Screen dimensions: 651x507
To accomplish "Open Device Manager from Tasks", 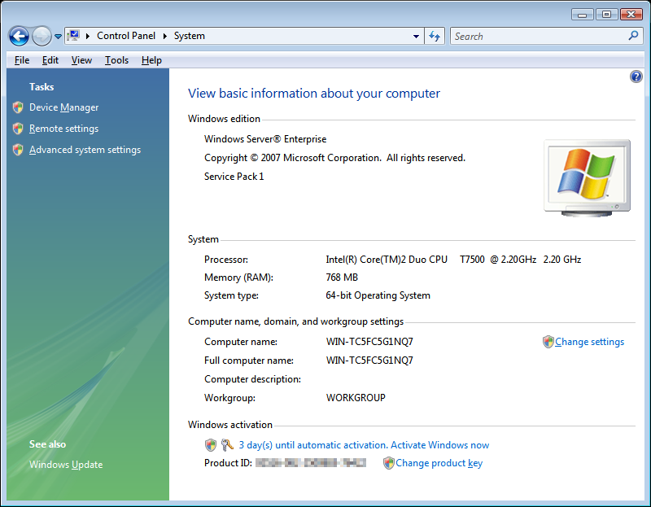I will tap(64, 107).
